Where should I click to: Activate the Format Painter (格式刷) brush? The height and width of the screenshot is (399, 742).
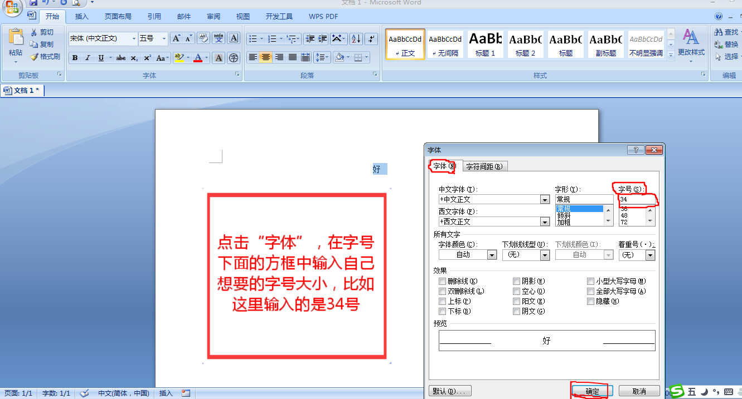tap(33, 56)
